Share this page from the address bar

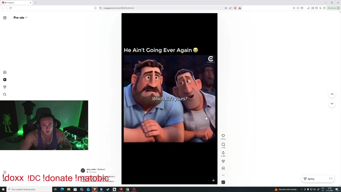tap(230, 8)
